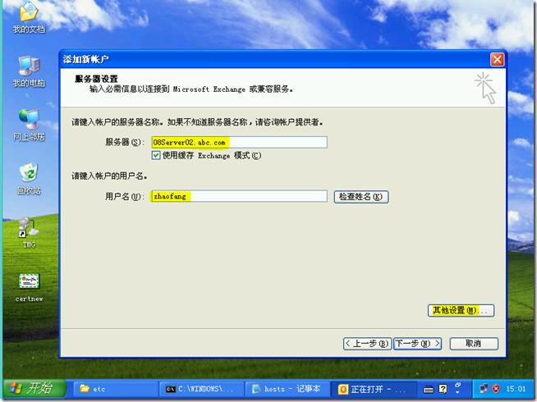Viewport: 537px width, 402px height.
Task: Select the My Computer desktop icon
Action: 29,71
